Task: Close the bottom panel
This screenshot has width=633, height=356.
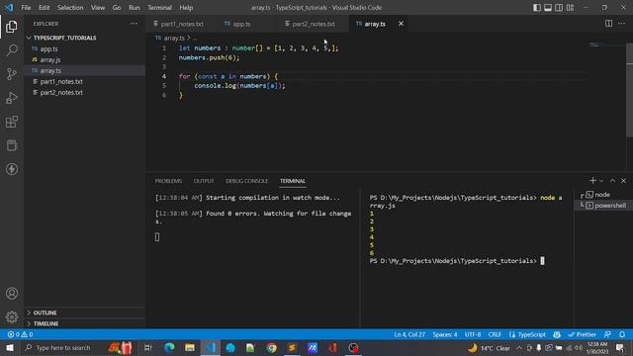Action: (x=623, y=181)
